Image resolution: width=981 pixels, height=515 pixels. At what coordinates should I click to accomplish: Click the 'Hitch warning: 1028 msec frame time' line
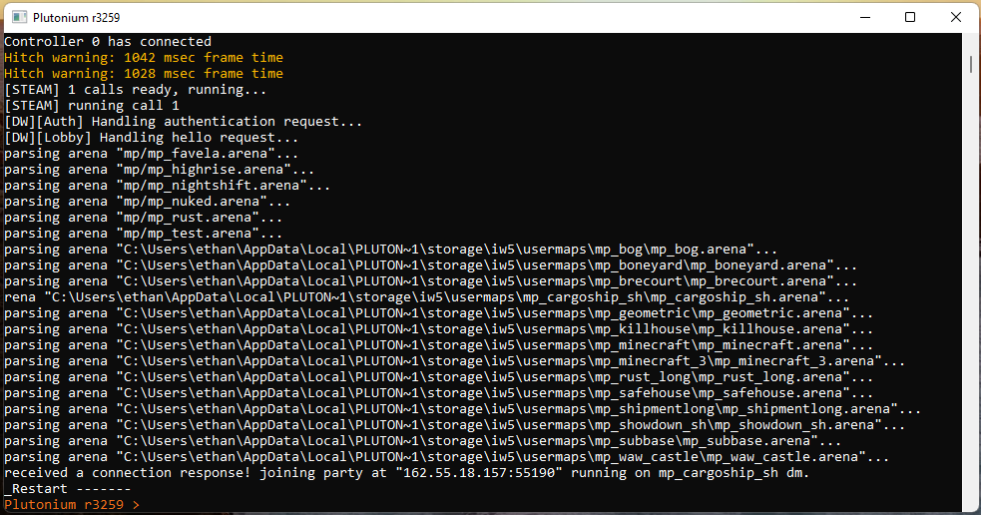point(144,73)
